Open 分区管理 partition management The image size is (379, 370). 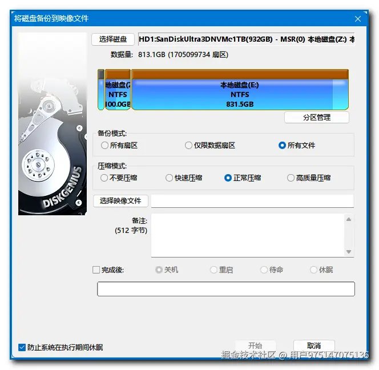[x=317, y=118]
